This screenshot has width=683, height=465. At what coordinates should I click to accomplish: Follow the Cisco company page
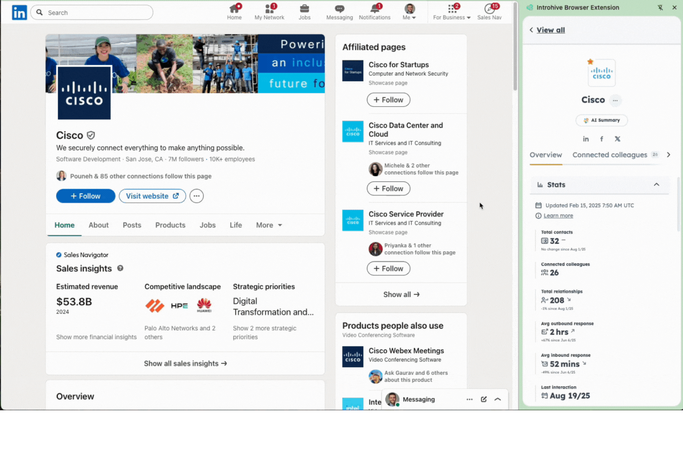[x=86, y=196]
